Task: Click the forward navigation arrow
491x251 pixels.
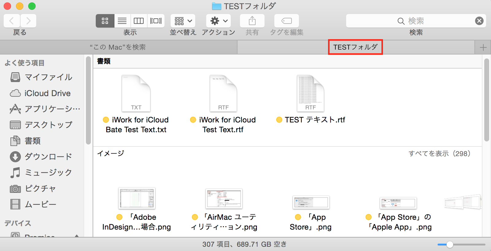Action: pyautogui.click(x=28, y=21)
